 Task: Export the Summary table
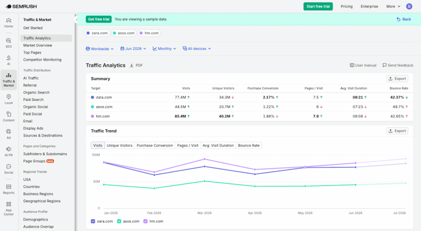tap(397, 79)
